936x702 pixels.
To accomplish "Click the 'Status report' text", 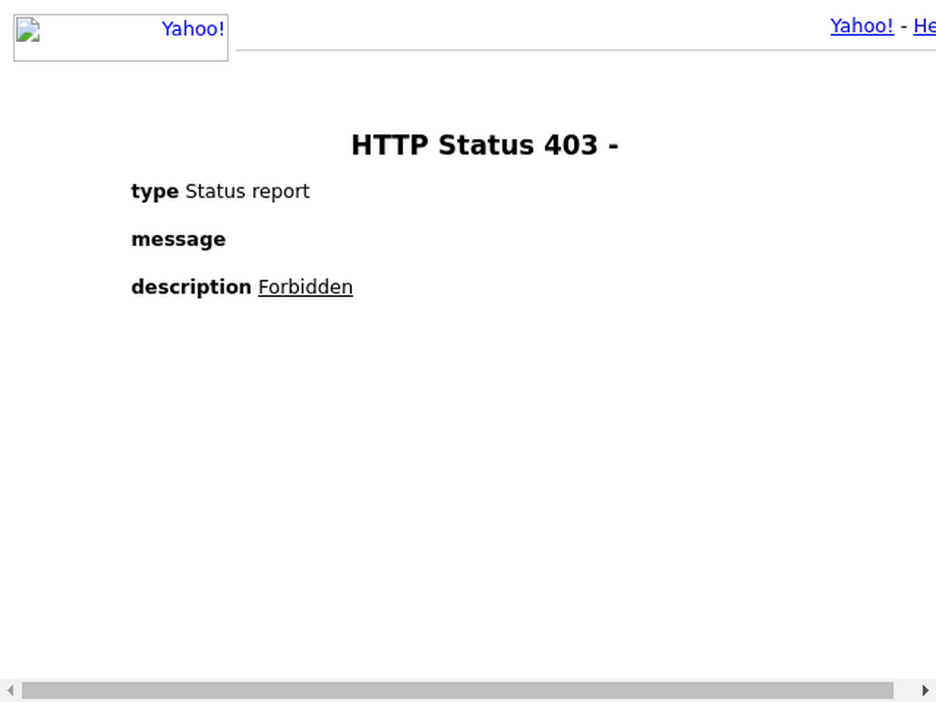I will pyautogui.click(x=247, y=192).
